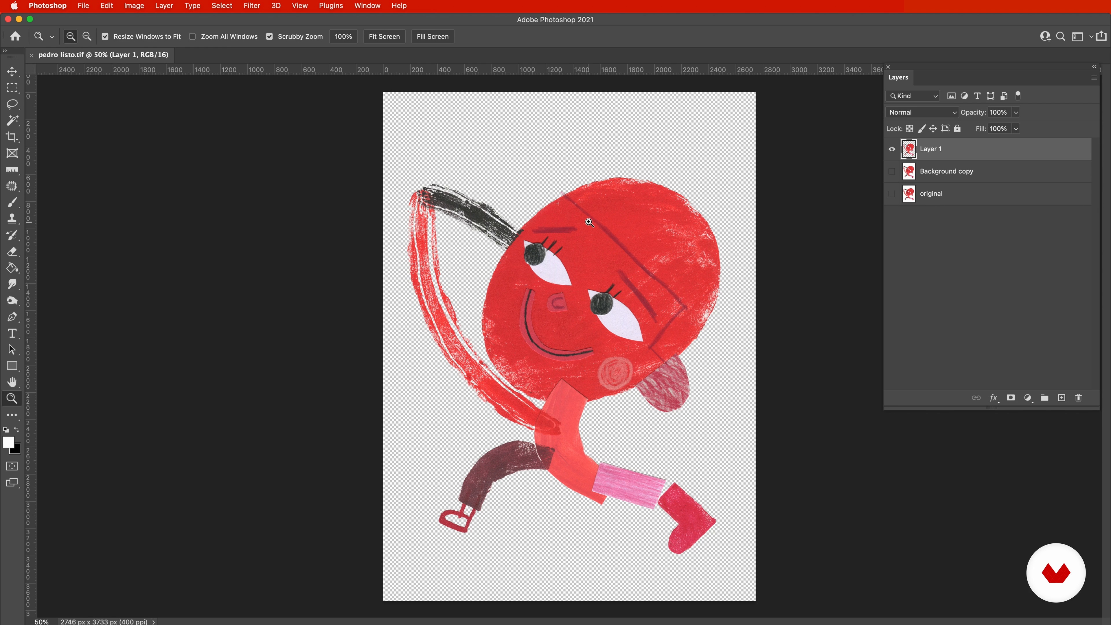
Task: Open the Filter menu
Action: tap(251, 5)
